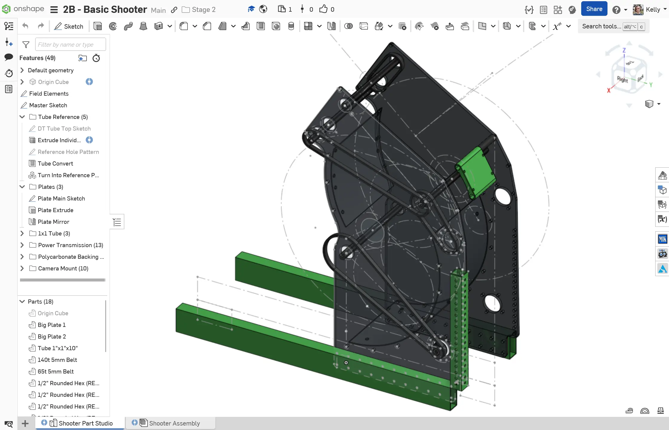Image resolution: width=669 pixels, height=430 pixels.
Task: Select the Loft tool icon
Action: pyautogui.click(x=143, y=26)
